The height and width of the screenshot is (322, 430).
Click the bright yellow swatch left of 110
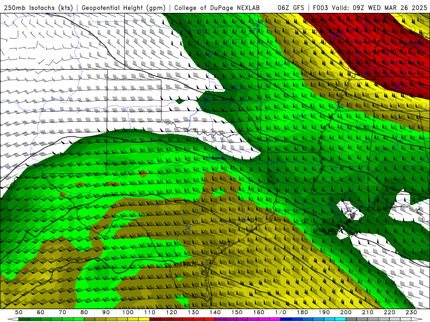[144, 319]
